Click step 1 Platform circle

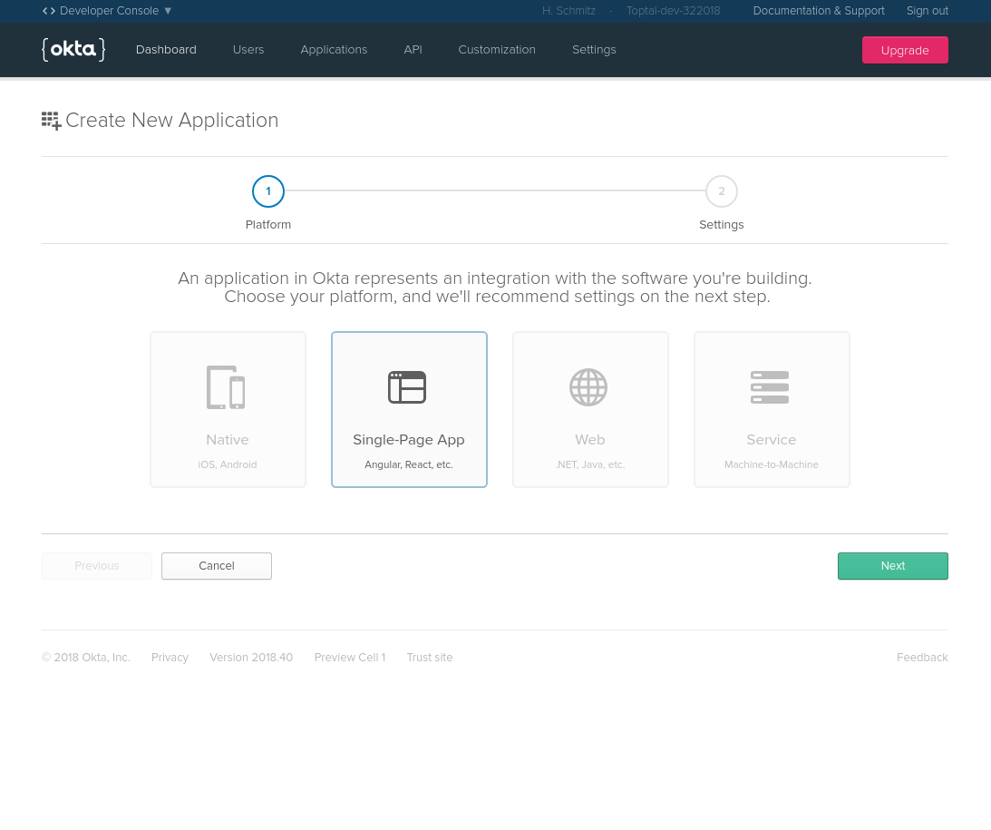268,191
